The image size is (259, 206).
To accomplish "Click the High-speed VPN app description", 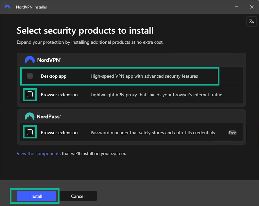I will point(144,76).
